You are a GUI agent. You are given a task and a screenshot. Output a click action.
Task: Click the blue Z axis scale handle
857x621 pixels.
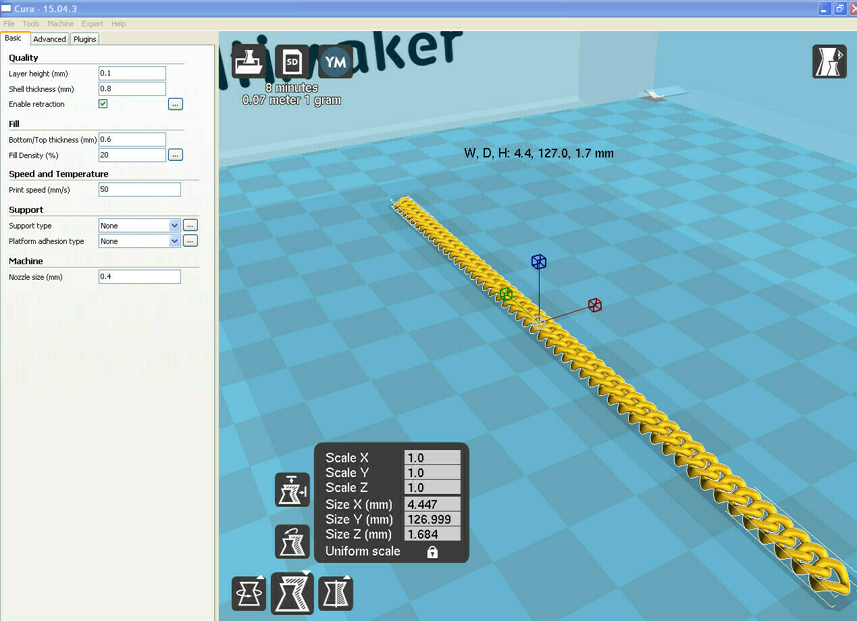tap(538, 262)
